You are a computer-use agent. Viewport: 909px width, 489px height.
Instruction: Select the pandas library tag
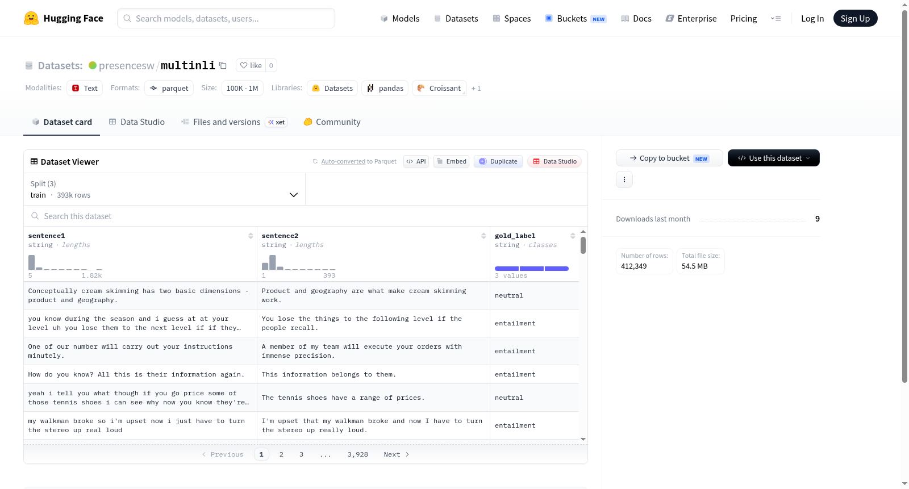pos(385,88)
